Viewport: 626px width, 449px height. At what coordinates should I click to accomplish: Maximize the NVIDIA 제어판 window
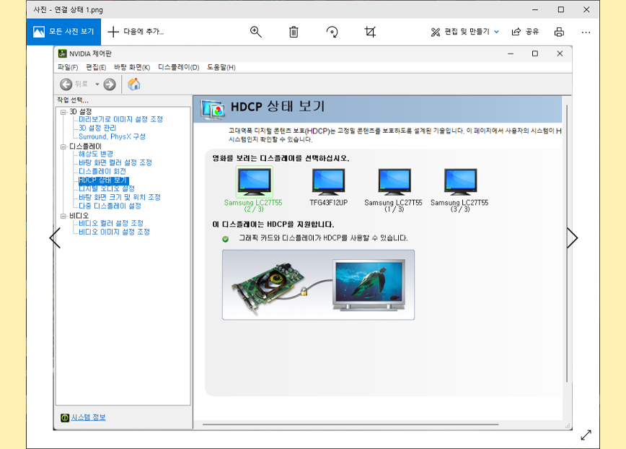535,53
